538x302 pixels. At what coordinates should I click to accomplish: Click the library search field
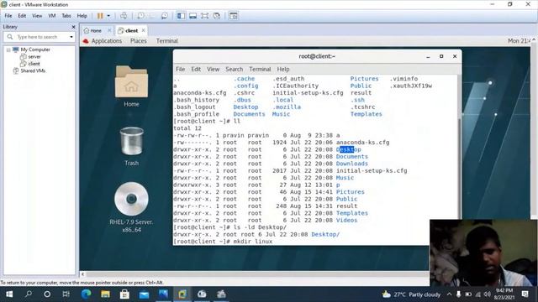(39, 37)
